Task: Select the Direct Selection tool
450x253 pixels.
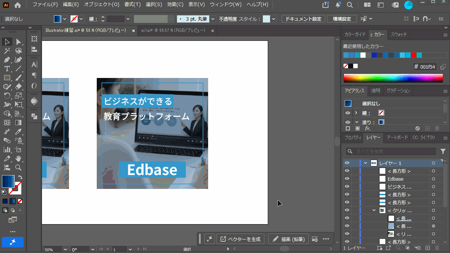Action: (x=18, y=42)
